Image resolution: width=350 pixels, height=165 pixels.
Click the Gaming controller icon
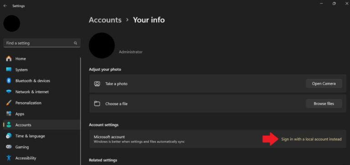(9, 147)
